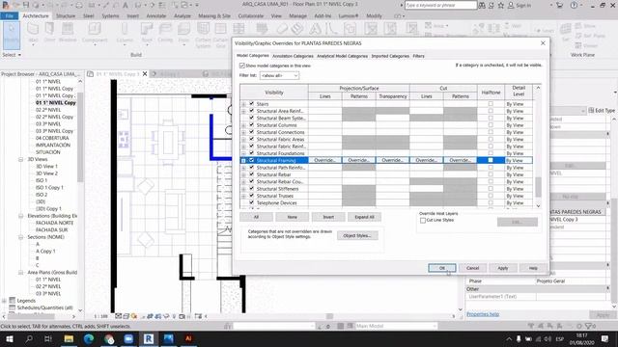Collapse Sections (NOME) in Project Browser

pos(21,237)
